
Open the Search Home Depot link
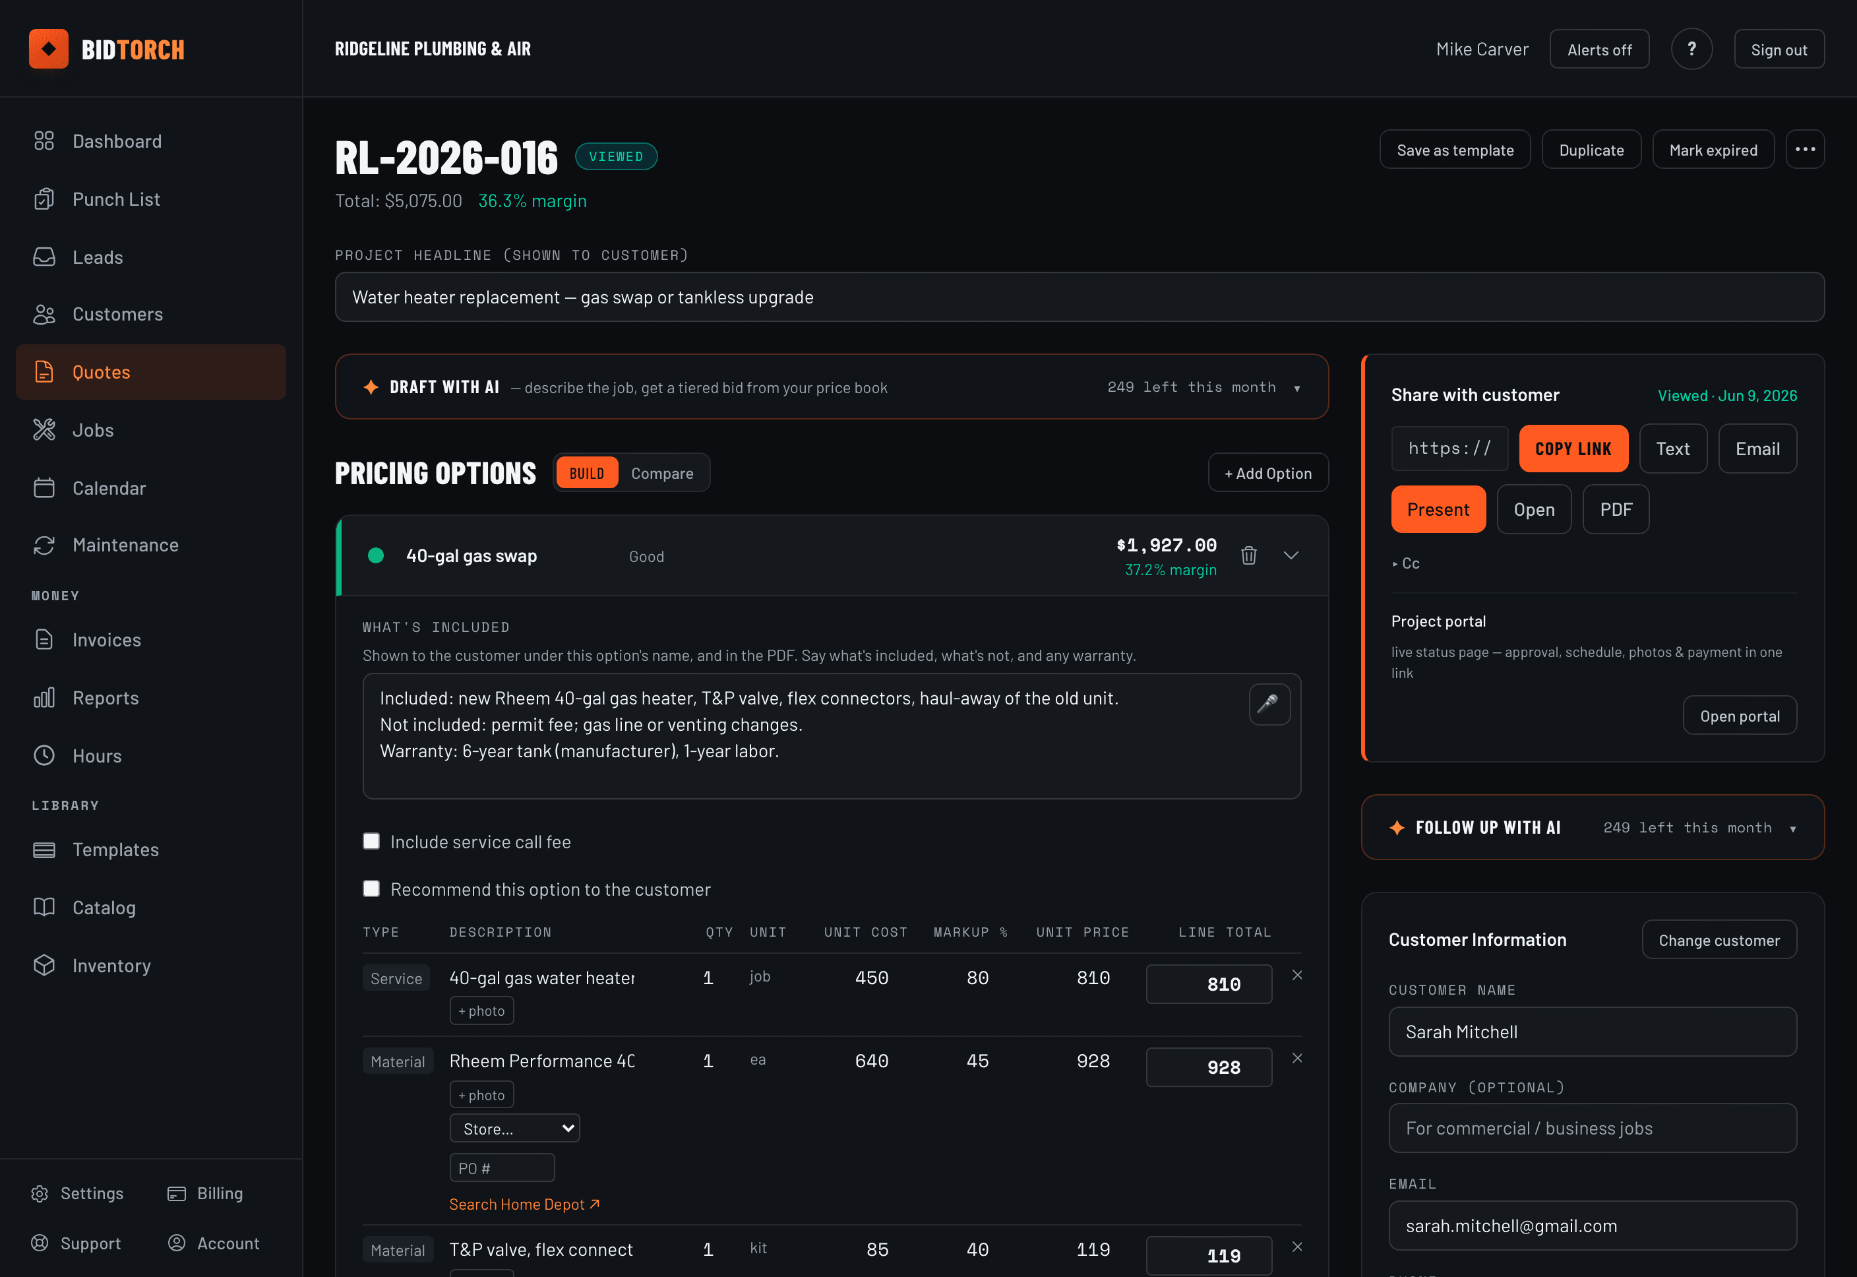click(x=524, y=1204)
